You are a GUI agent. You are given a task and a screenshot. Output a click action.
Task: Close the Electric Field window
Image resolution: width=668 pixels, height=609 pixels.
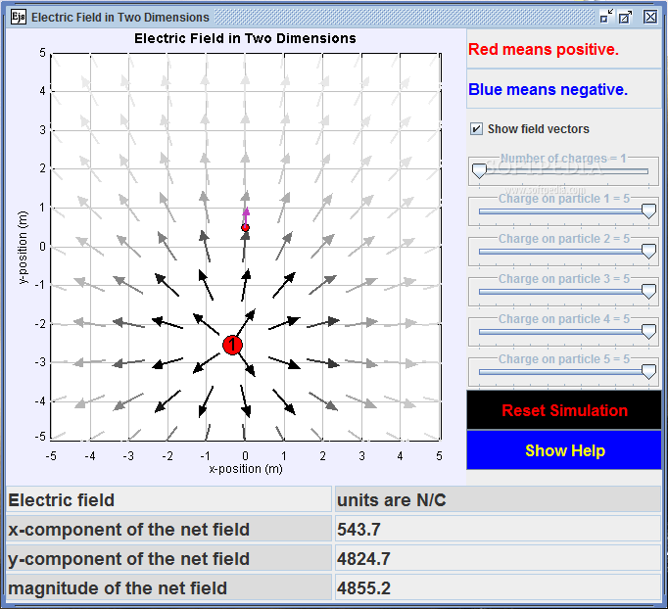(x=650, y=17)
